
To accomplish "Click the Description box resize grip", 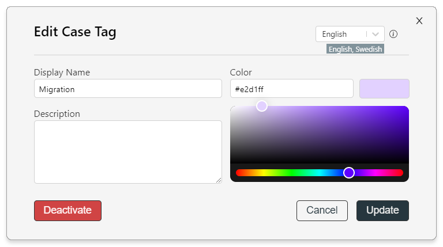I will [x=219, y=180].
